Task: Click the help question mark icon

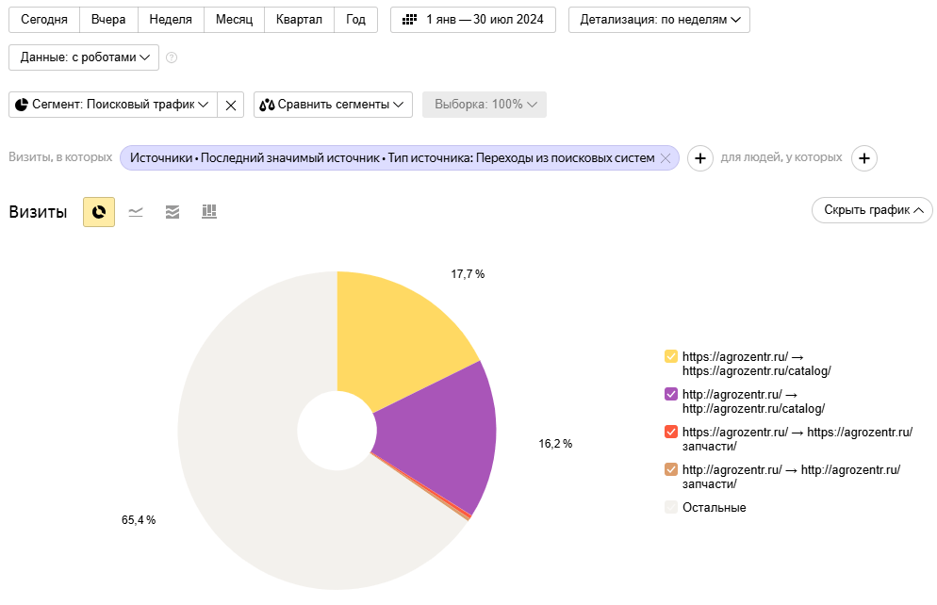Action: 172,57
